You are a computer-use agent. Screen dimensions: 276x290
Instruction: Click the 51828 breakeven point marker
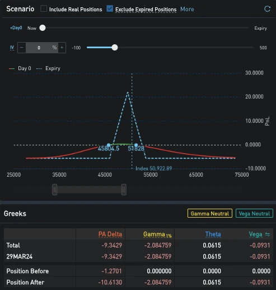tap(136, 145)
